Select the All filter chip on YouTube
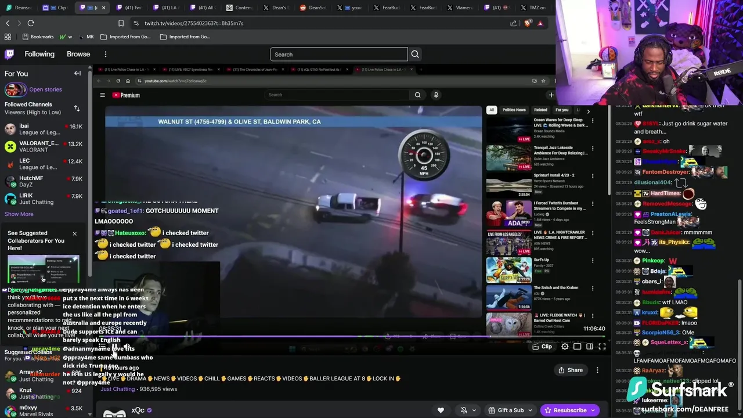Viewport: 743px width, 418px height. [x=492, y=110]
